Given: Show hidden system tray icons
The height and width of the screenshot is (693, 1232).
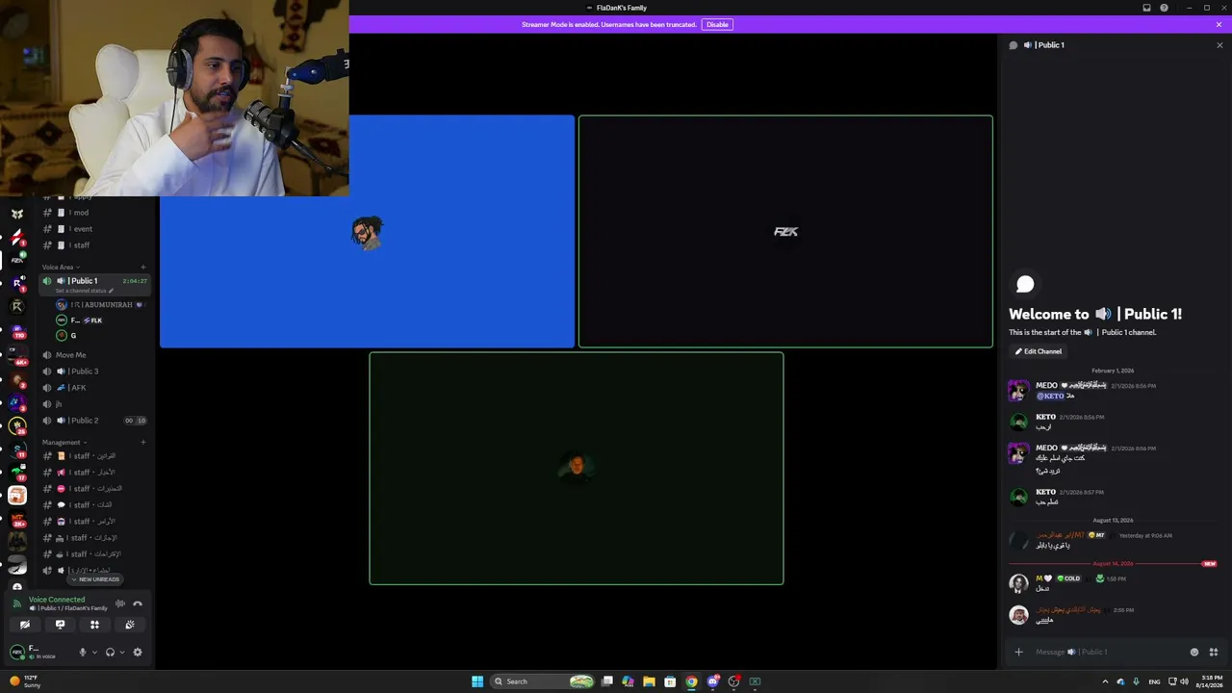Looking at the screenshot, I should pyautogui.click(x=1104, y=681).
